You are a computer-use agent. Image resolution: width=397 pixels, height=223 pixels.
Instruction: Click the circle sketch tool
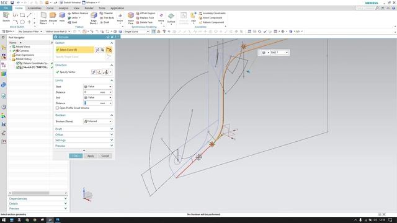22,22
